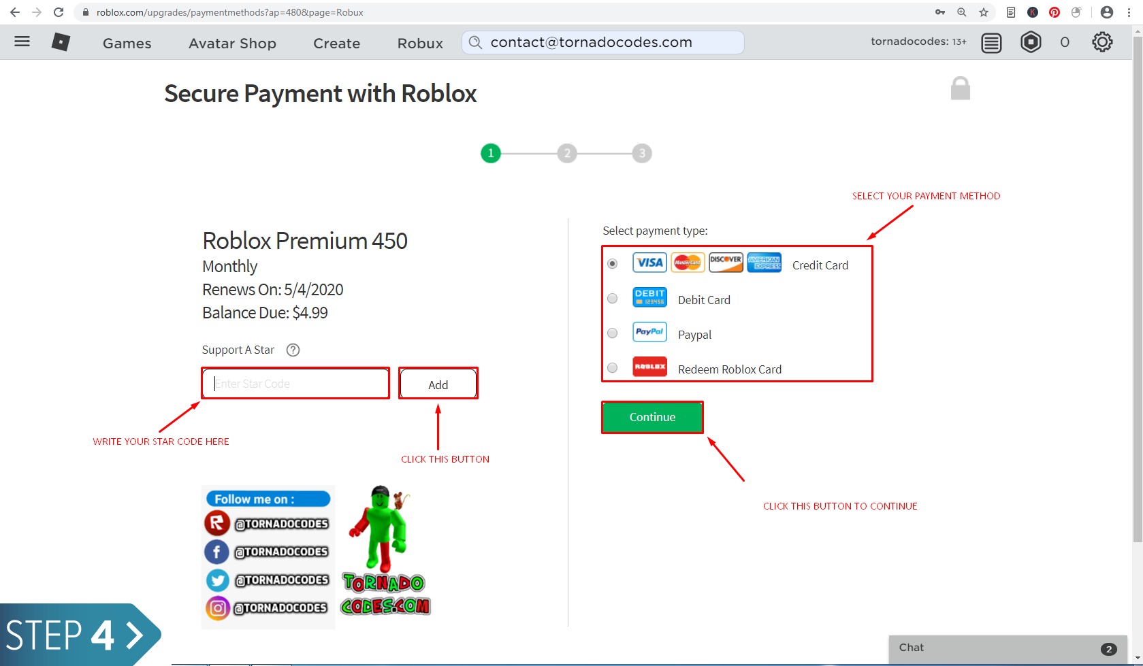Open the Robux menu

pyautogui.click(x=420, y=43)
